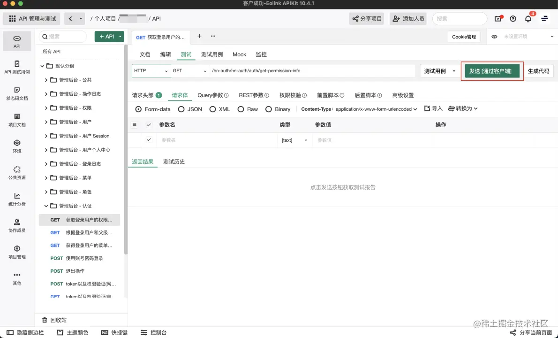Open the 转换为 dropdown
Screen dimensions: 558x338
463,108
